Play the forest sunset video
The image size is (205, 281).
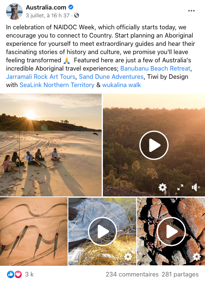click(x=154, y=145)
